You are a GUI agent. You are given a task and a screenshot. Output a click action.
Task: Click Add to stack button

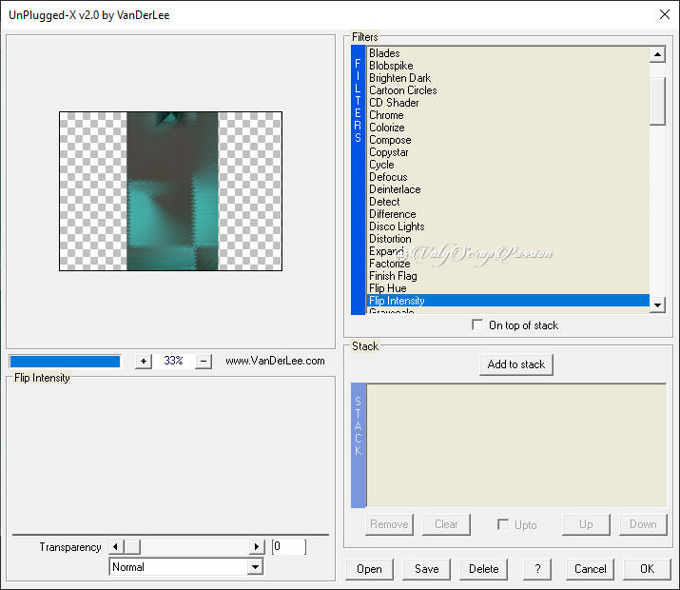pos(516,364)
